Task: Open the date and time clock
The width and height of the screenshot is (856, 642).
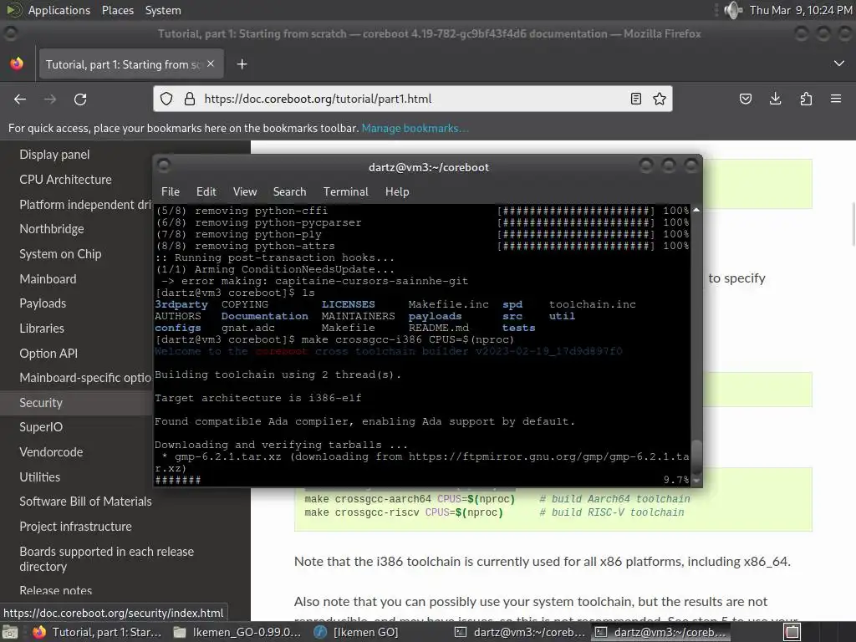Action: point(800,10)
